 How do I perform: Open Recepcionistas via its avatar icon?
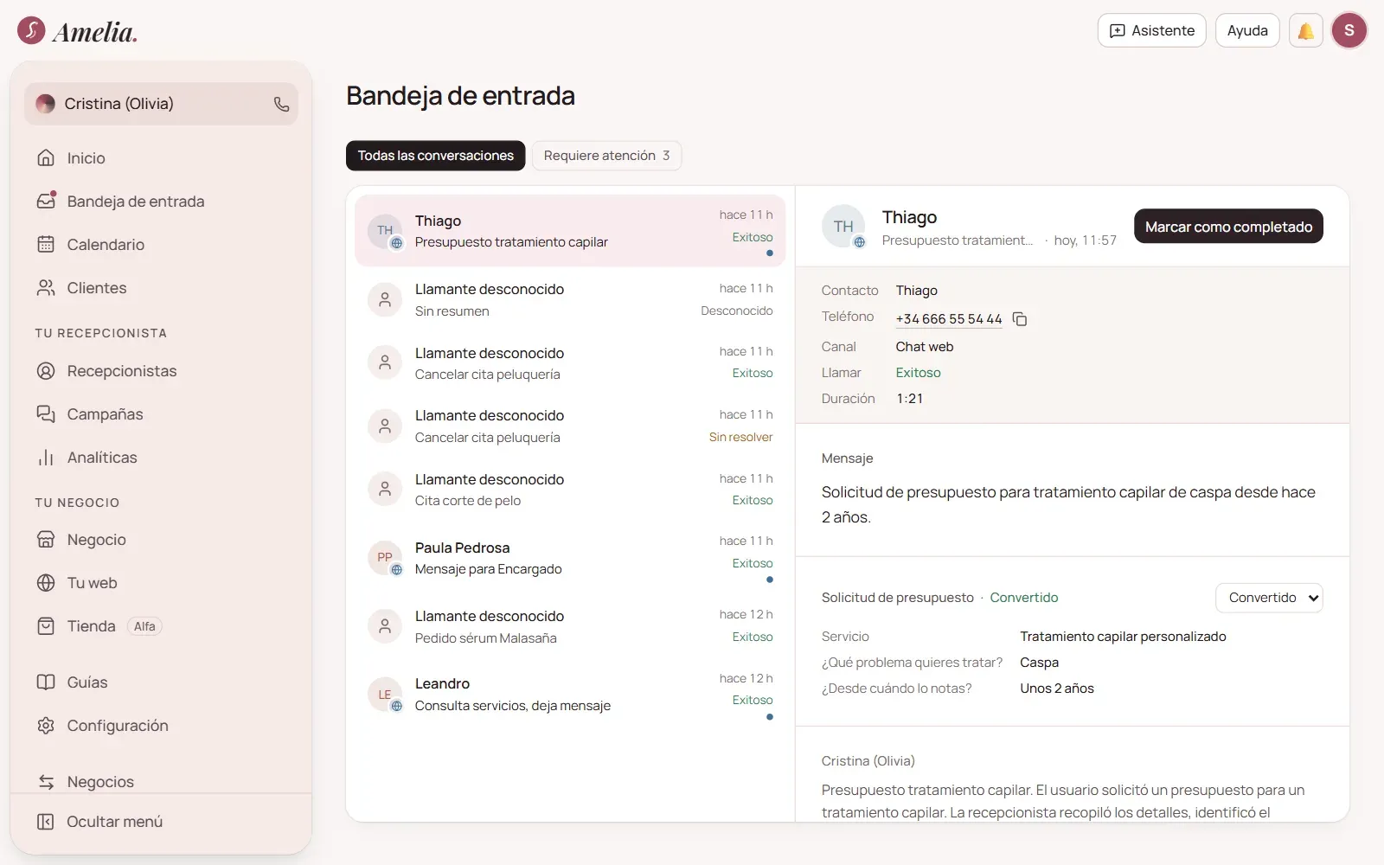click(46, 370)
